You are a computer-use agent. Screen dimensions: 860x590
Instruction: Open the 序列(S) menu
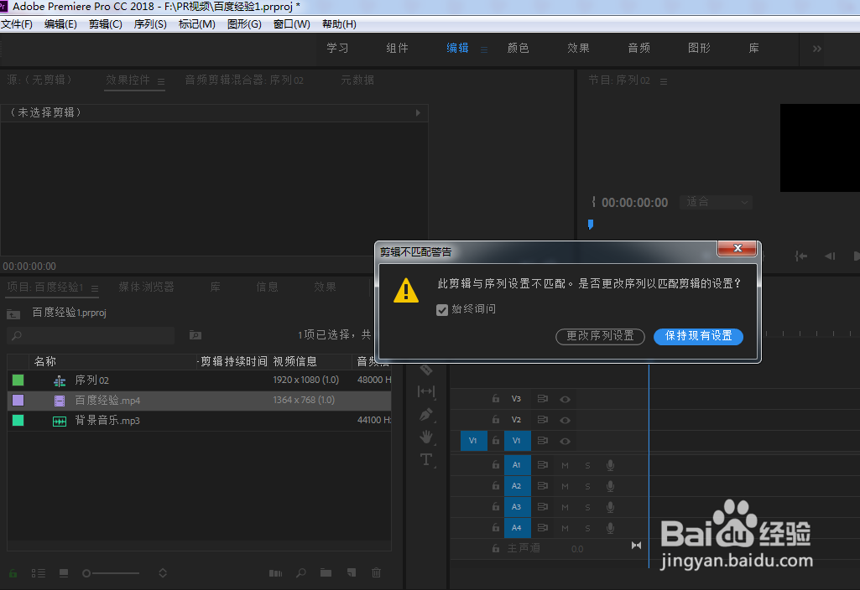pos(150,24)
